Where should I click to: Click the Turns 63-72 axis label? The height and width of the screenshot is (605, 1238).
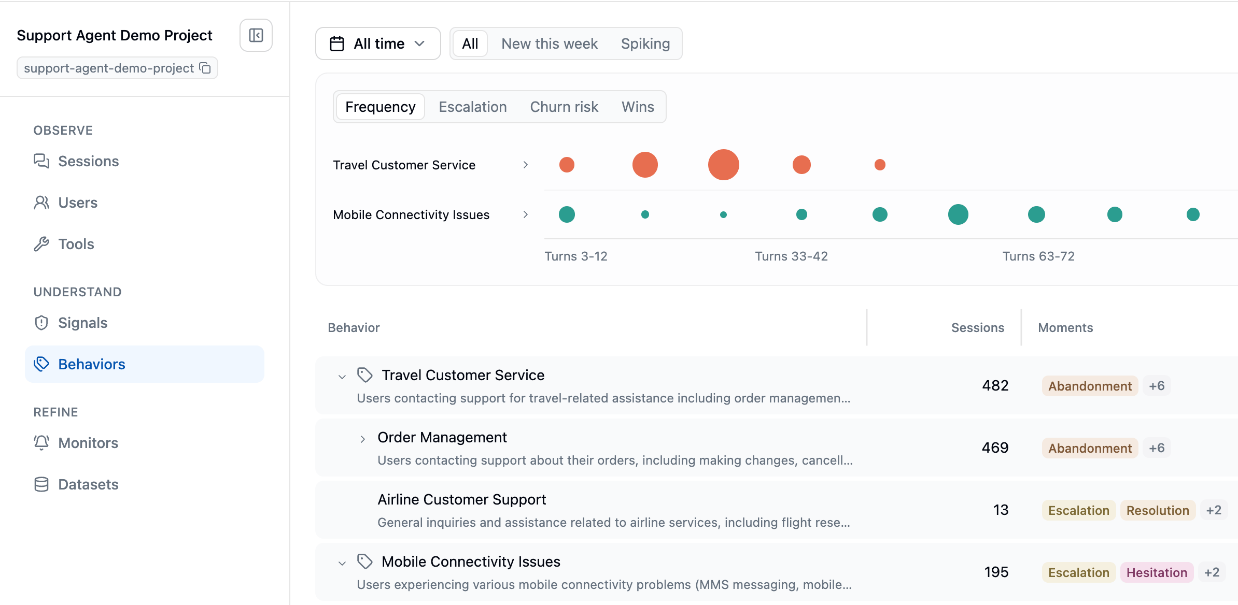[x=1038, y=256]
